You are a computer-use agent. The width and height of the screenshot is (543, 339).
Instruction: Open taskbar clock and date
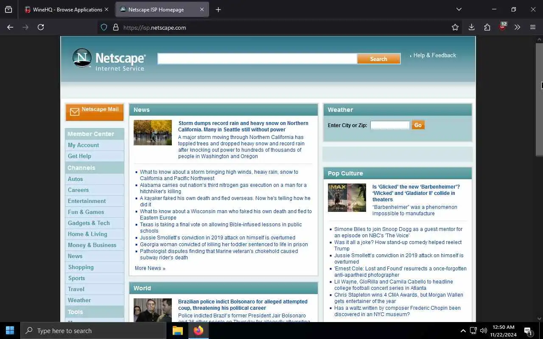coord(503,331)
